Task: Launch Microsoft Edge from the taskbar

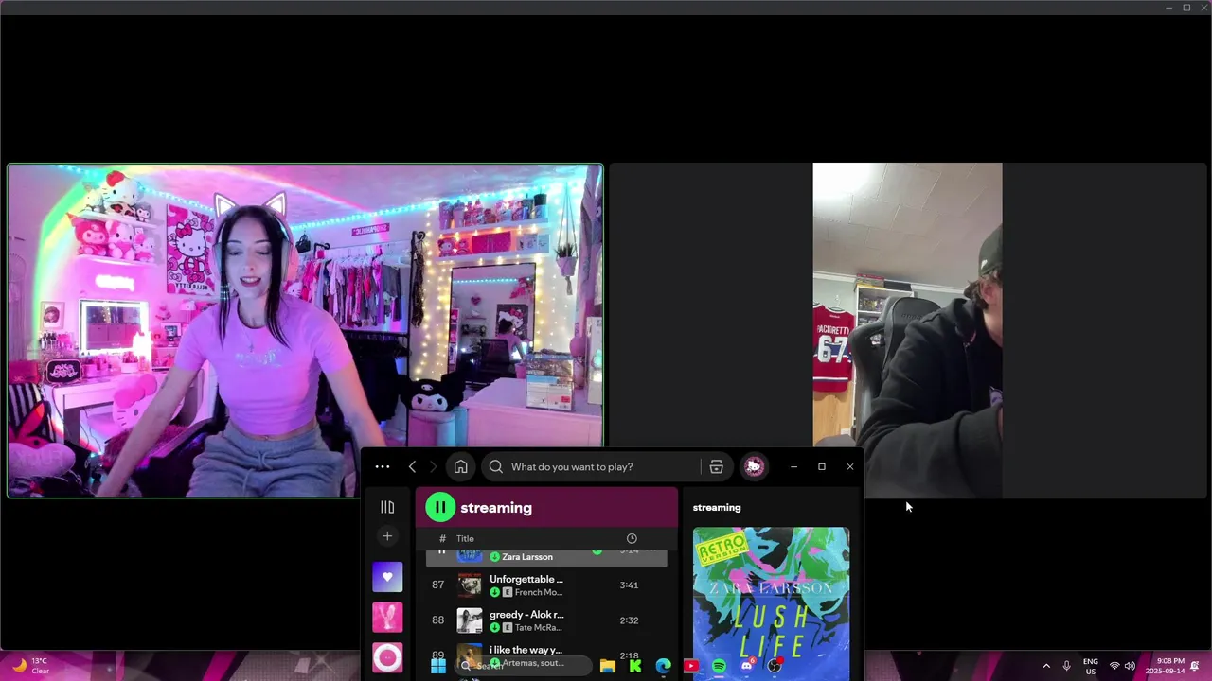Action: click(663, 666)
